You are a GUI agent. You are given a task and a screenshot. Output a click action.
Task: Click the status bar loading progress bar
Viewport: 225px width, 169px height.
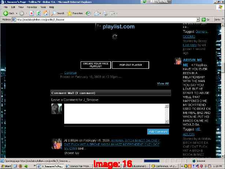point(152,161)
